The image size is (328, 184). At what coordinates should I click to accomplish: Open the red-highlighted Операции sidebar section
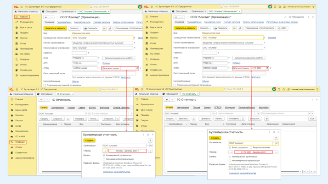(x=20, y=142)
